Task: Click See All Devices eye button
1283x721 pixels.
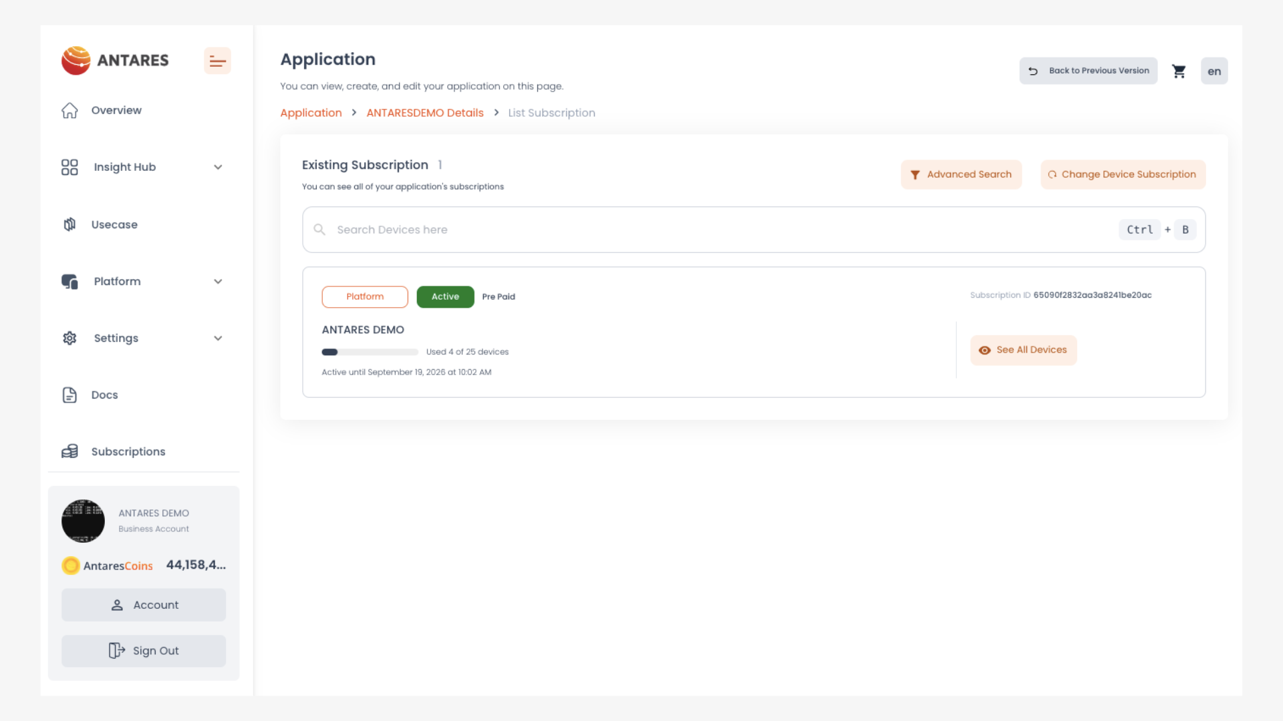Action: (1023, 350)
